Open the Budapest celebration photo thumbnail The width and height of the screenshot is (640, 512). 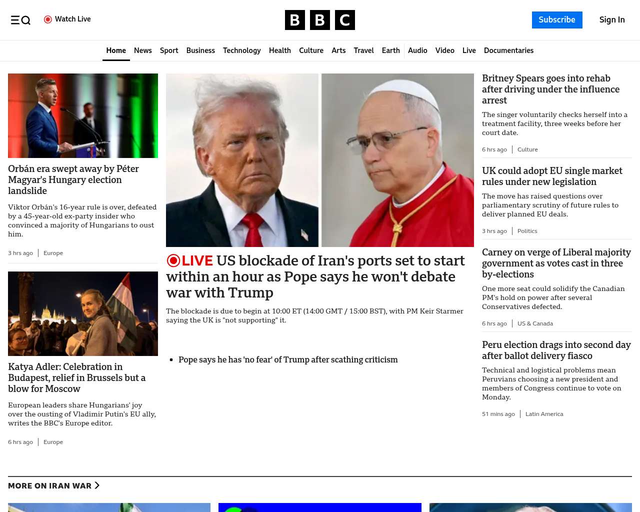click(x=83, y=313)
